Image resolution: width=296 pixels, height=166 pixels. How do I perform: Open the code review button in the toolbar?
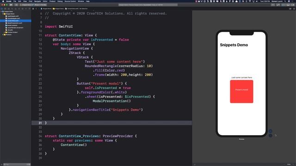pyautogui.click(x=278, y=5)
